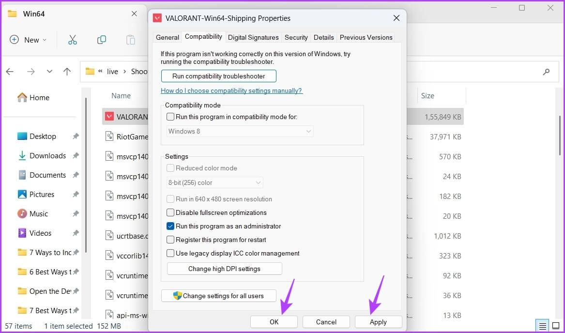Open Desktop in the sidebar
The width and height of the screenshot is (565, 333).
37,136
